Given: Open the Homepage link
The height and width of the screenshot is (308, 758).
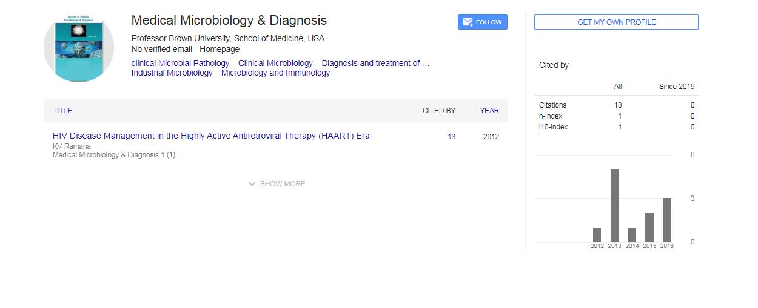Looking at the screenshot, I should (x=220, y=50).
